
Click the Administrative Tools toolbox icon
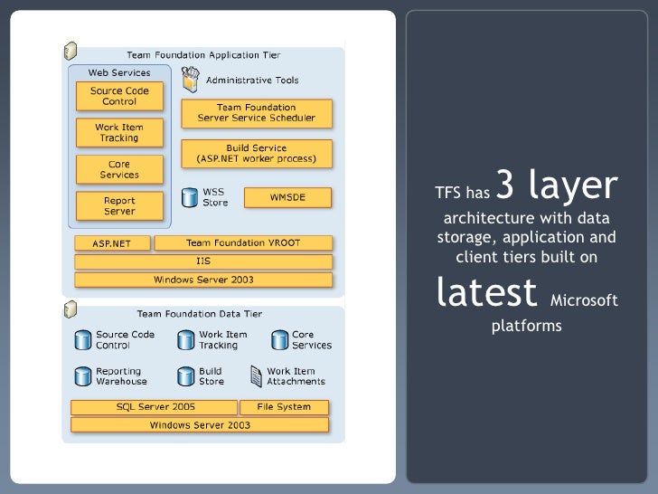pyautogui.click(x=190, y=80)
